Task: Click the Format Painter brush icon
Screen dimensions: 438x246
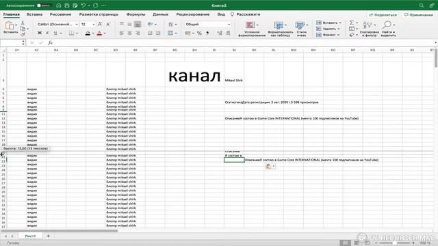Action: pos(23,34)
